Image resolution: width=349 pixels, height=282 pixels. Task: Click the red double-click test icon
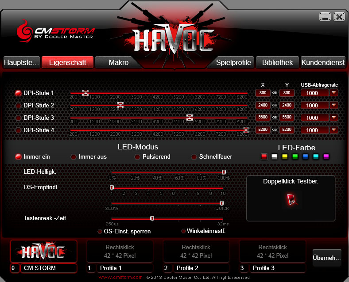(291, 199)
